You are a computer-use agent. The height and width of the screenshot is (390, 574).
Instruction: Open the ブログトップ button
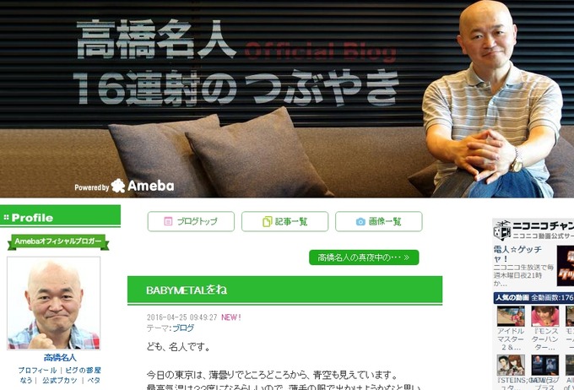pos(191,221)
